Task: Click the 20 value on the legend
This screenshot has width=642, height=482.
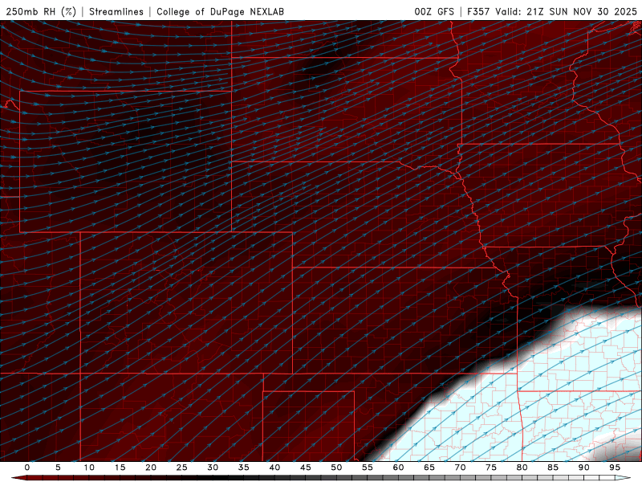Action: coord(151,468)
